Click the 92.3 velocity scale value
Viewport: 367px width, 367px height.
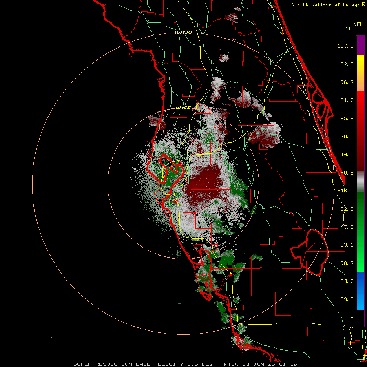pos(347,64)
